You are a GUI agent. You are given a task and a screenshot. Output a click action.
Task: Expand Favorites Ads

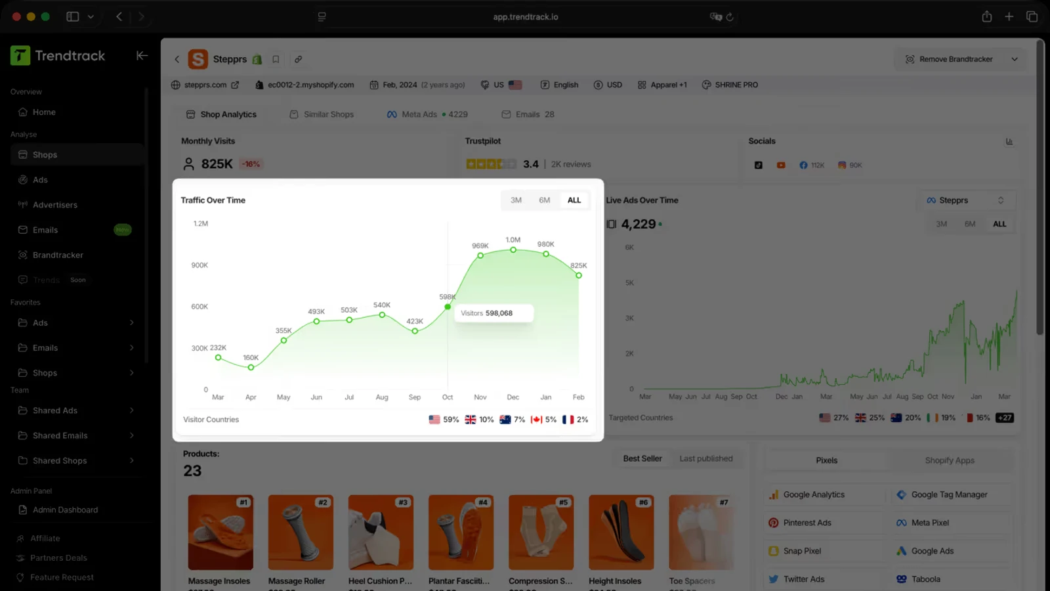(131, 322)
